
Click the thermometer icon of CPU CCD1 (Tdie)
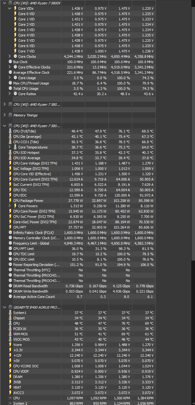click(x=10, y=142)
